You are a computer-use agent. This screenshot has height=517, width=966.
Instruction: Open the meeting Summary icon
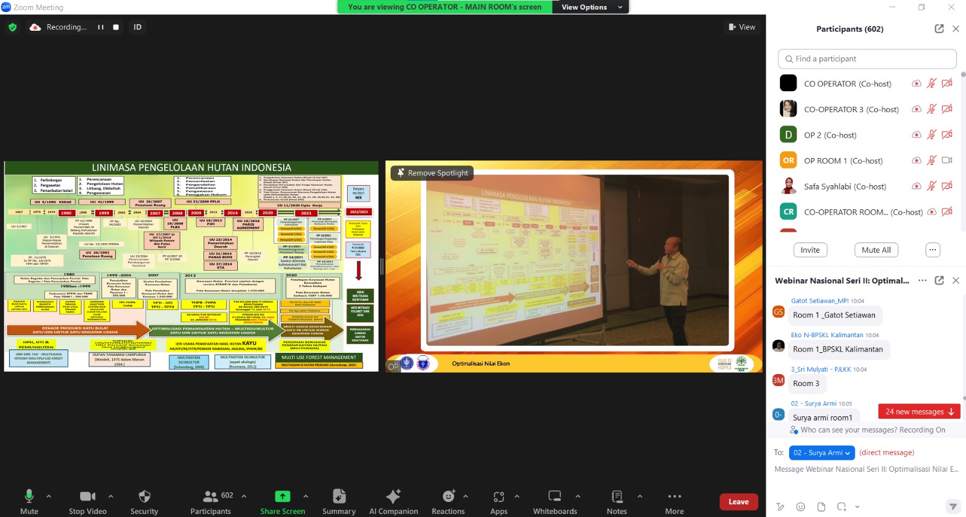pos(339,496)
